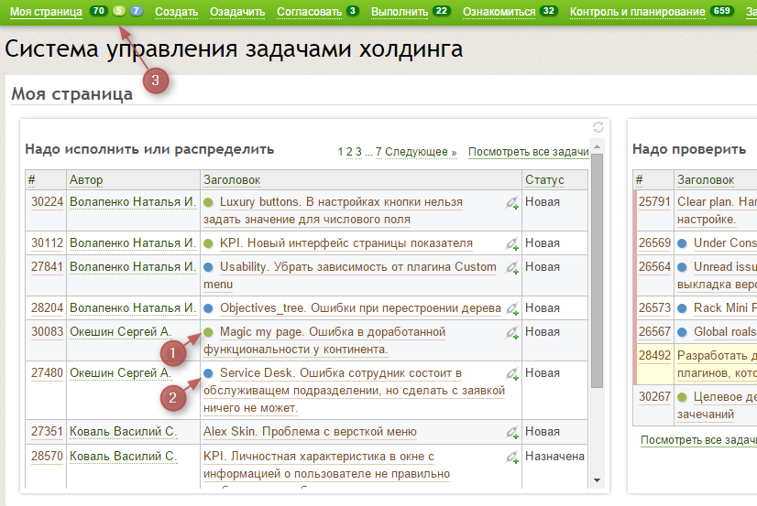Click blue dot of Service Desk task

tap(209, 373)
